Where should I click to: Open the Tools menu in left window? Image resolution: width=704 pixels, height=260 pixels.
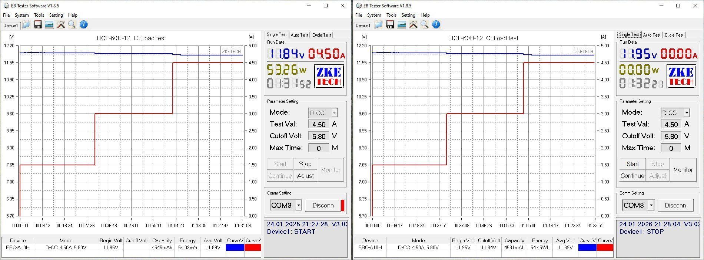coord(39,15)
